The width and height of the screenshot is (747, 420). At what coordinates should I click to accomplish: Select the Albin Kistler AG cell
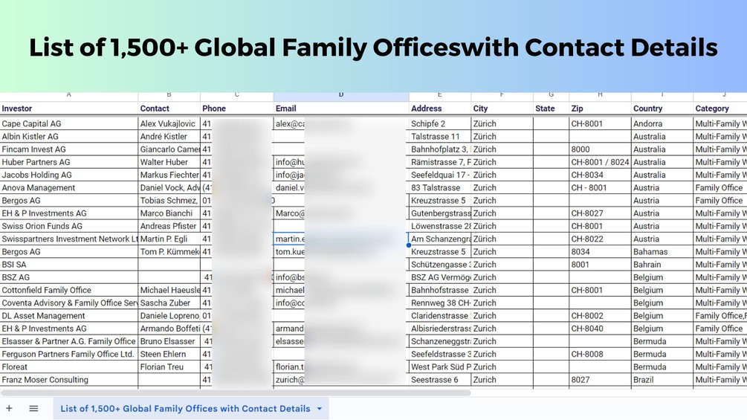click(69, 137)
